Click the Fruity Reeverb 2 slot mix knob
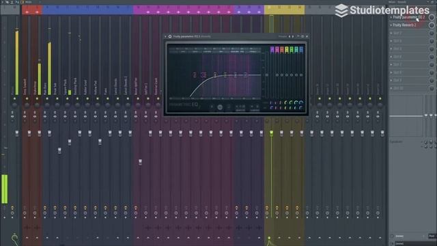Image resolution: width=437 pixels, height=246 pixels. (x=432, y=25)
